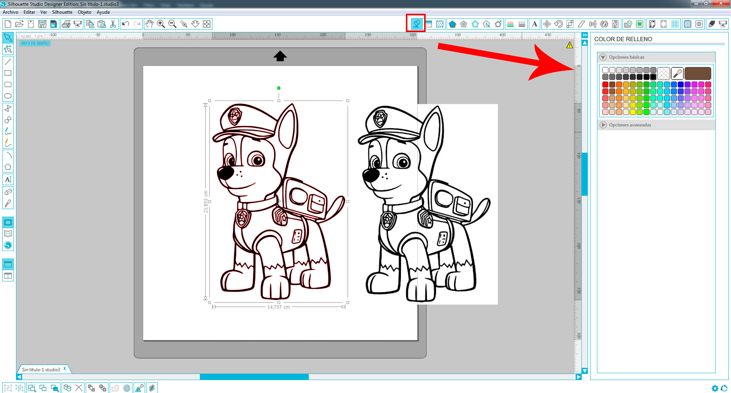Click the vertical scrollbar thumb

pyautogui.click(x=585, y=174)
